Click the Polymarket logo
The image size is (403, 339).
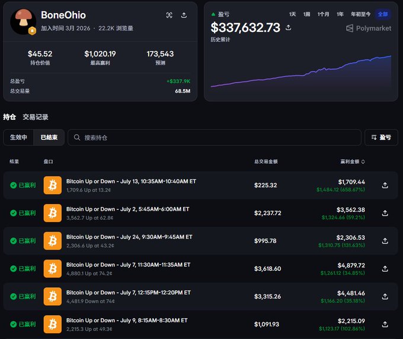[369, 28]
